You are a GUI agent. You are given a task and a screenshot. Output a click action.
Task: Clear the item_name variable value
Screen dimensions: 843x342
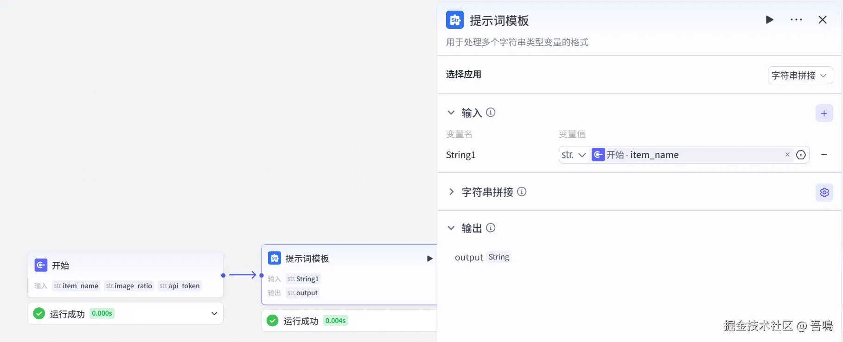pyautogui.click(x=787, y=155)
